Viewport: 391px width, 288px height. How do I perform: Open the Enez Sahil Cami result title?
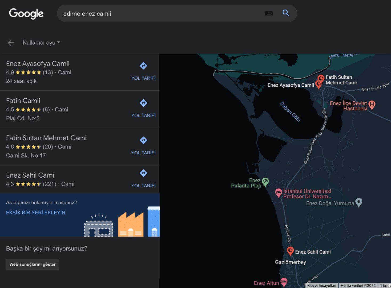point(30,175)
